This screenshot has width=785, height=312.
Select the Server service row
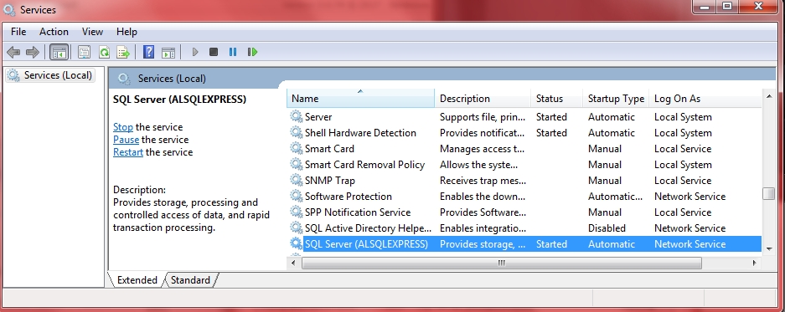click(524, 117)
